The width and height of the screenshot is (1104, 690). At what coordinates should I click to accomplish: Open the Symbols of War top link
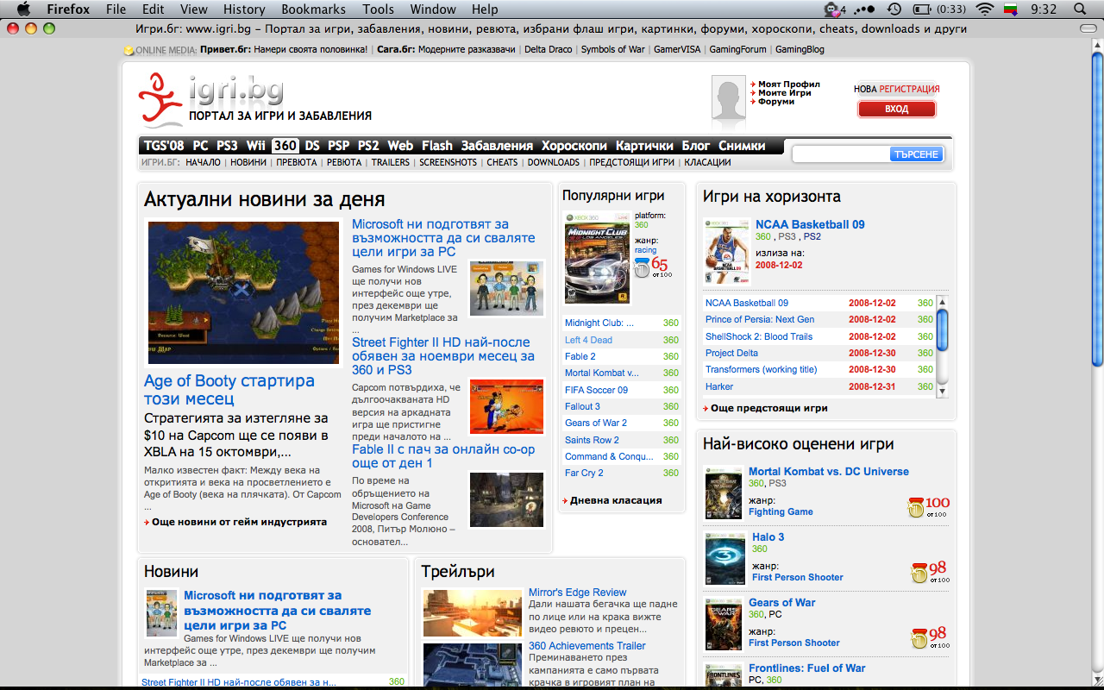[x=612, y=49]
